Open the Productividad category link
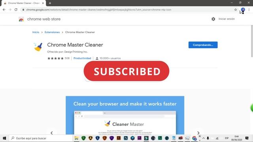The height and width of the screenshot is (142, 253). click(82, 58)
